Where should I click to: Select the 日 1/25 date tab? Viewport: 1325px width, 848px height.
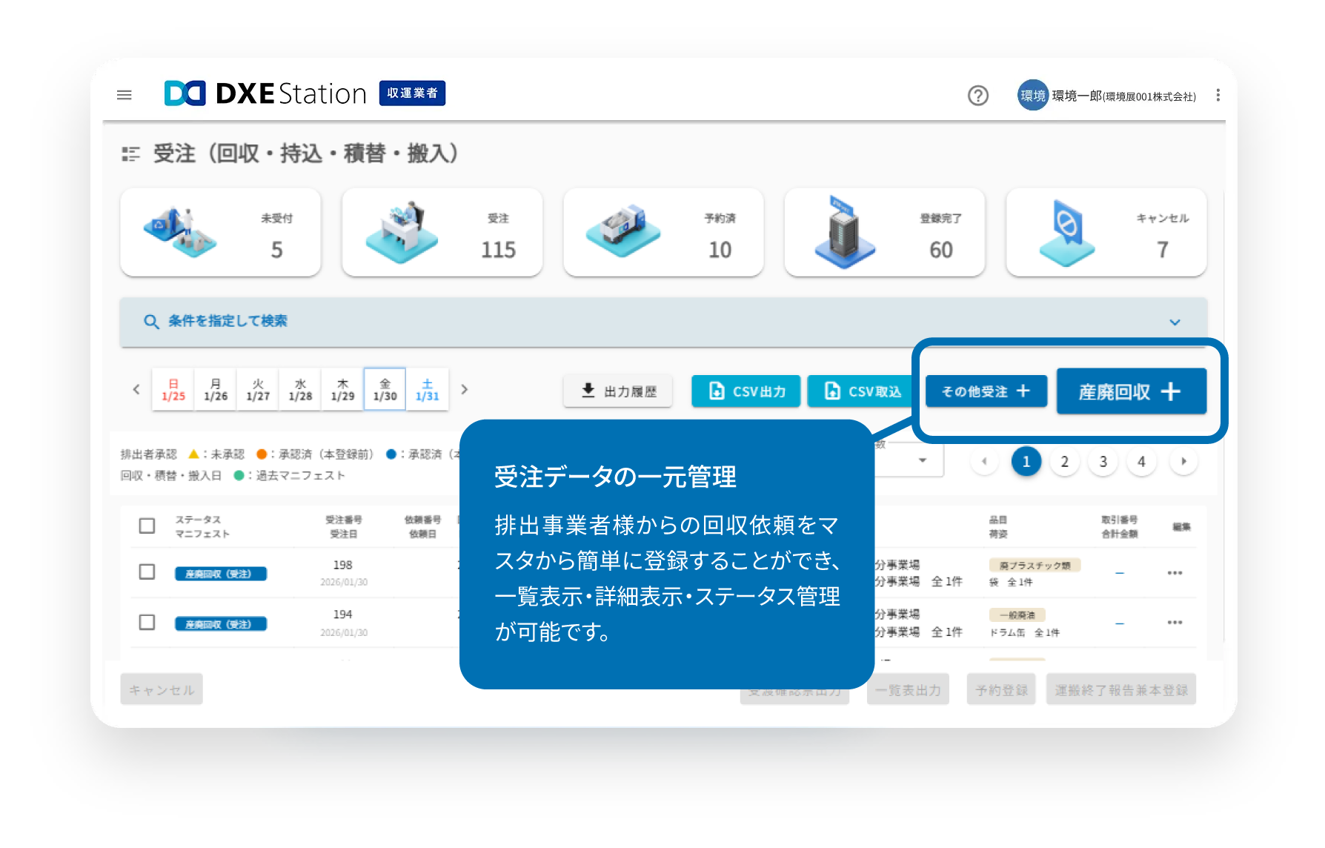[173, 390]
